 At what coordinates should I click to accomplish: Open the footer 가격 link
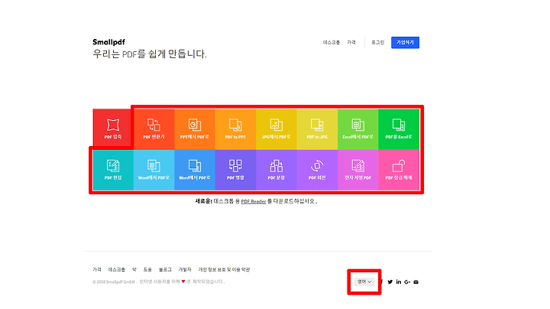[97, 269]
